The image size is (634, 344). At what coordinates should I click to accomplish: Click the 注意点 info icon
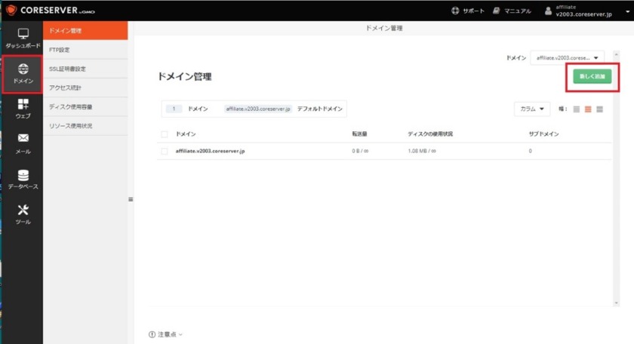[152, 334]
